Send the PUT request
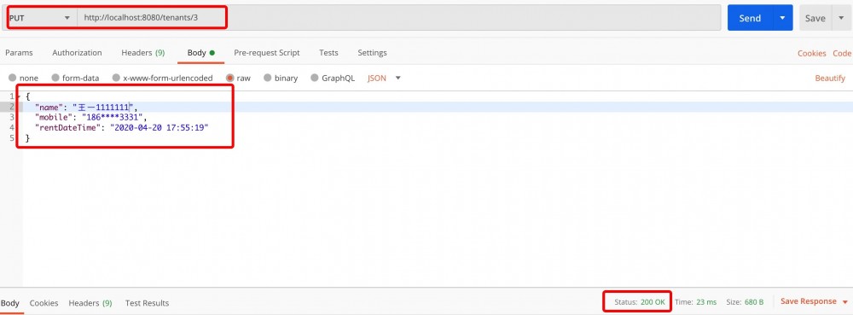 click(x=750, y=18)
